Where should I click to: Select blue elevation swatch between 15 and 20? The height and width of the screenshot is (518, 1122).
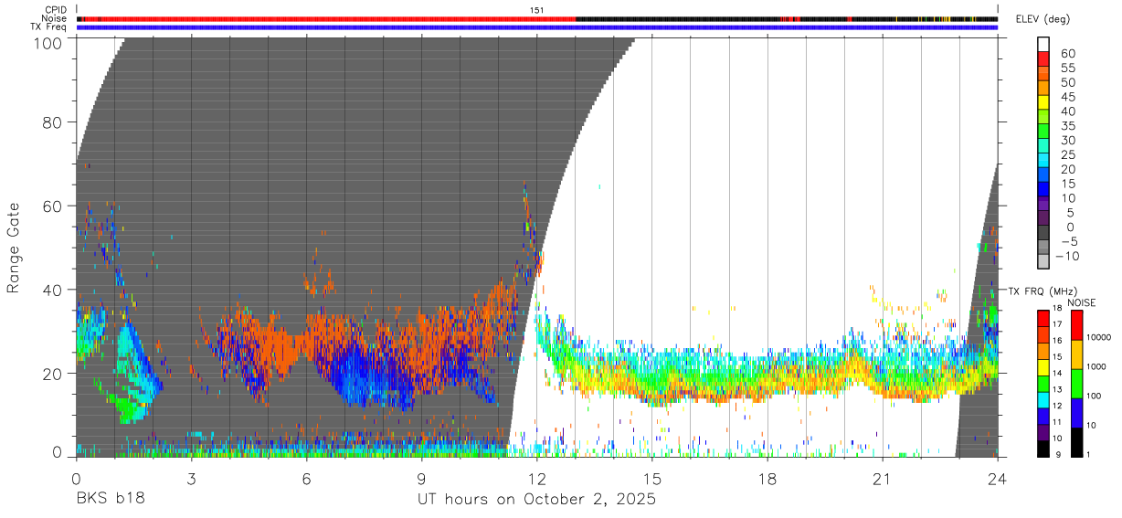pos(1043,175)
